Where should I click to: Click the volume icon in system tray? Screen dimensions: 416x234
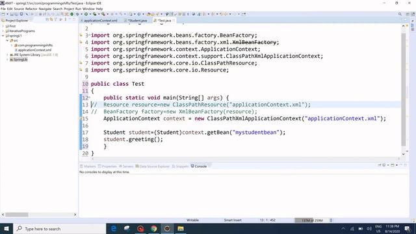[x=369, y=228]
